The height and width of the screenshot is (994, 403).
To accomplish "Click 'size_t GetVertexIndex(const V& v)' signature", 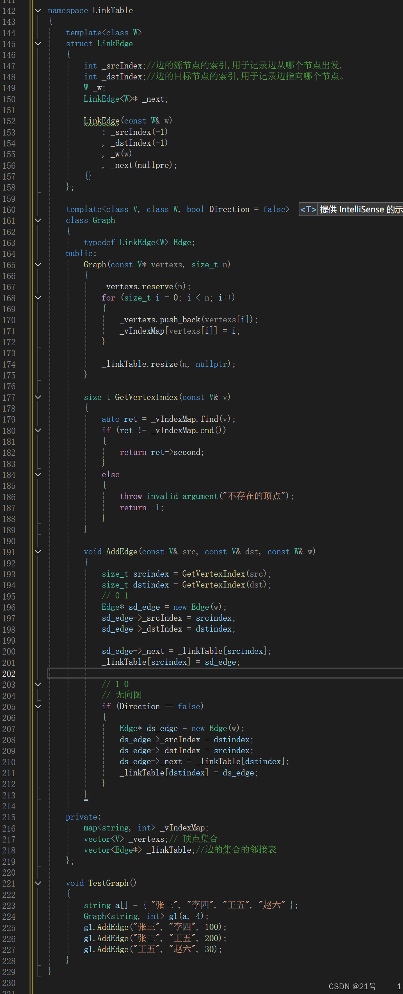I will point(157,397).
